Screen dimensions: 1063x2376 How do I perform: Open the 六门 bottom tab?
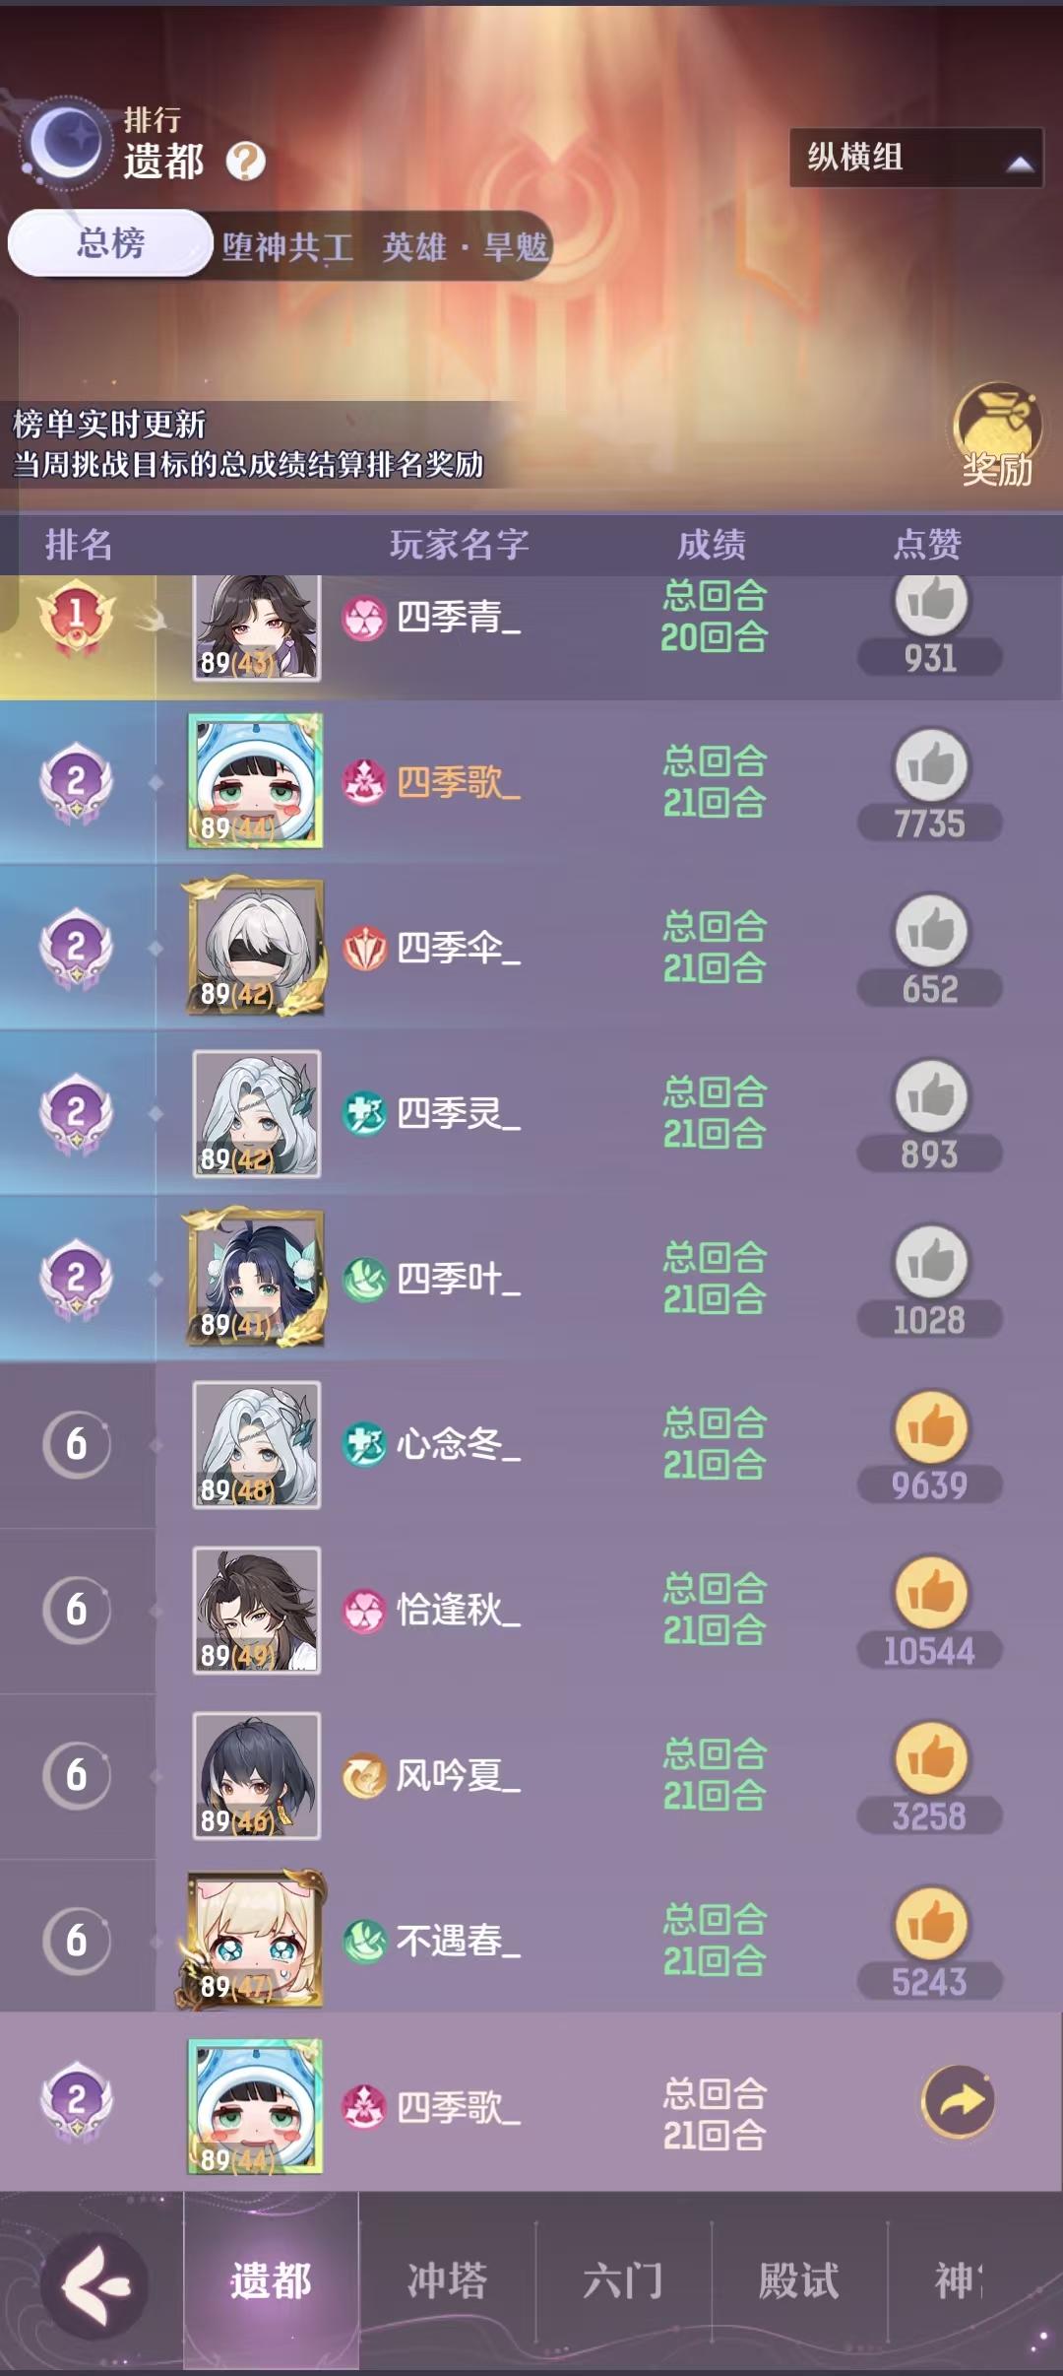tap(623, 2280)
